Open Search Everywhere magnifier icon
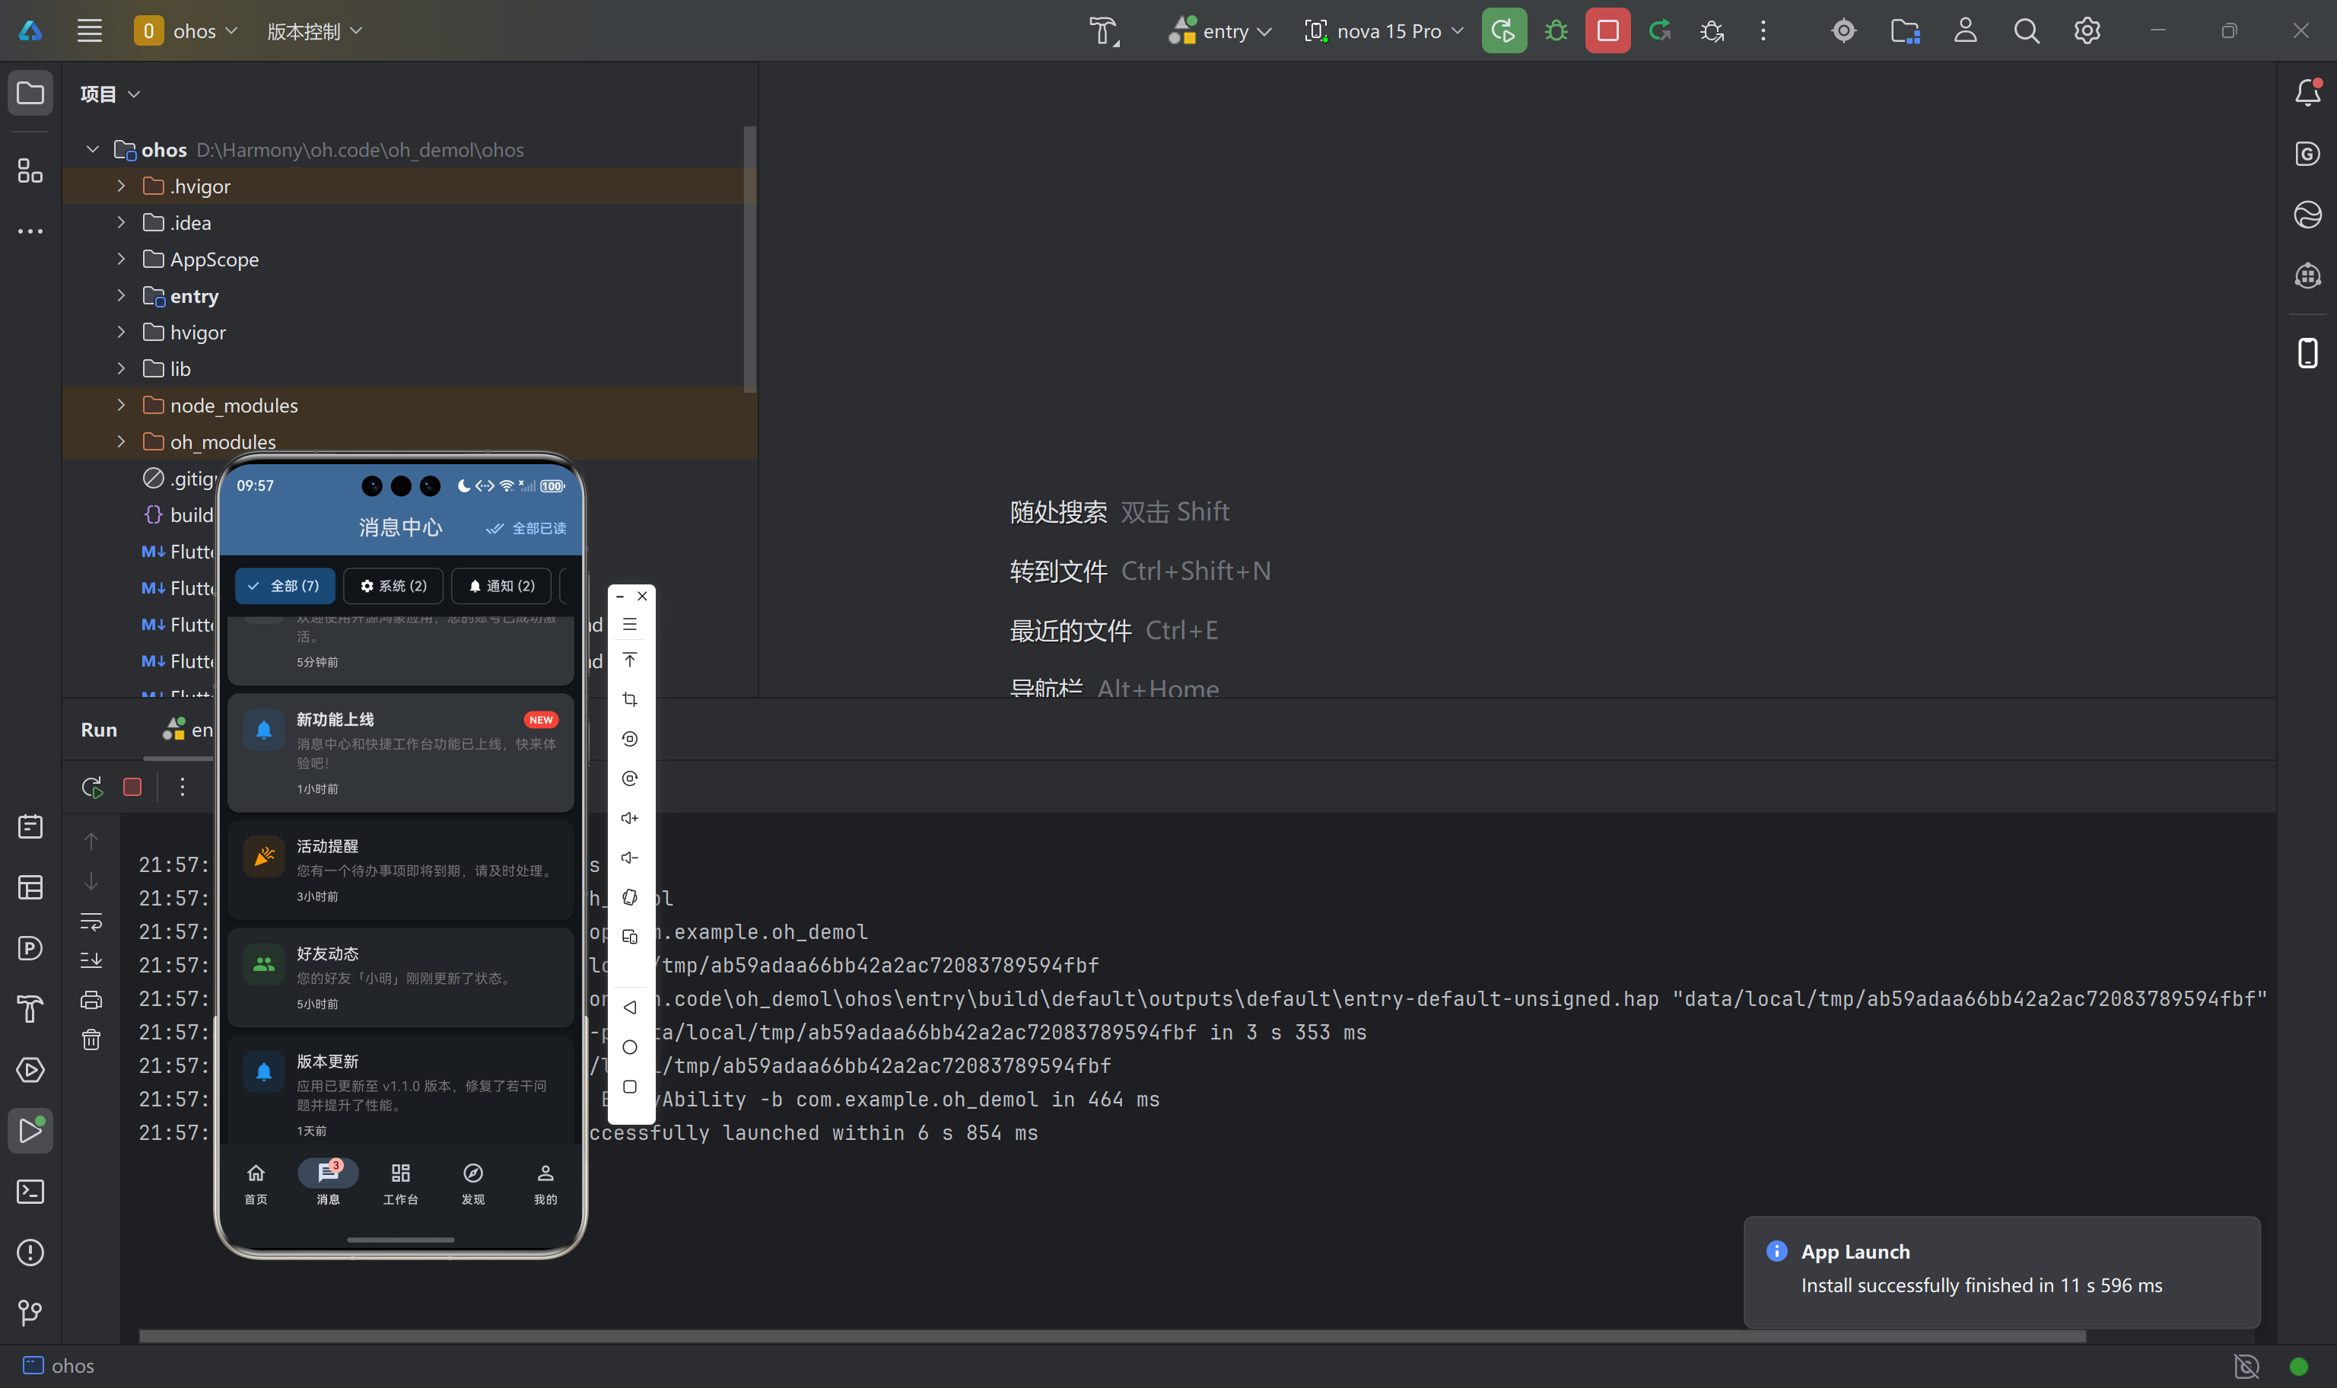2337x1388 pixels. pos(2026,31)
